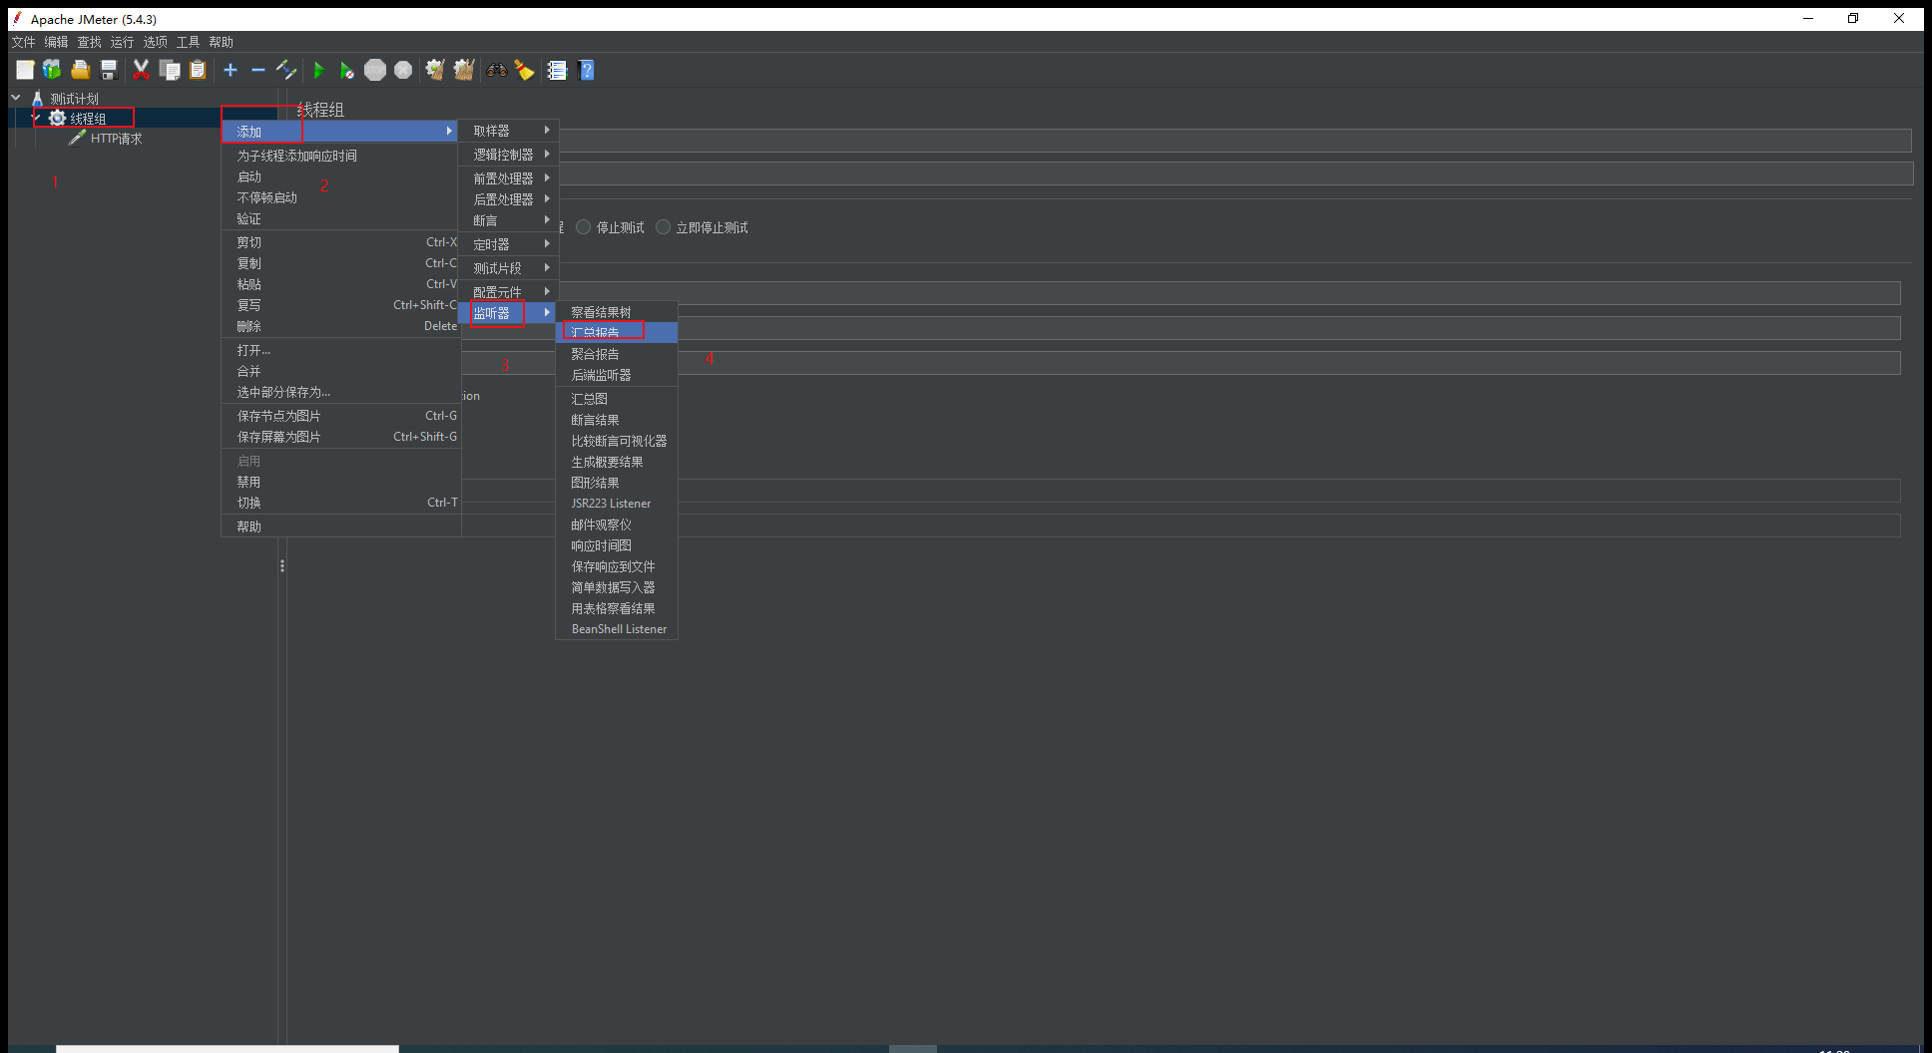
Task: Select HTTP请求 in the tree
Action: tap(116, 139)
